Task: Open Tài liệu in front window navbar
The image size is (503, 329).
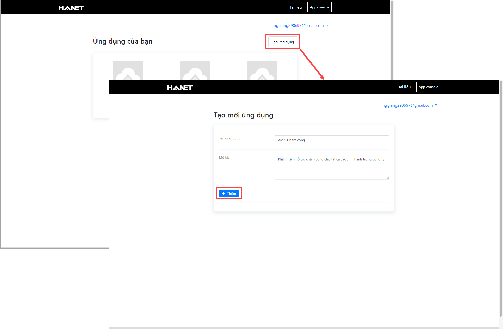Action: pos(404,87)
